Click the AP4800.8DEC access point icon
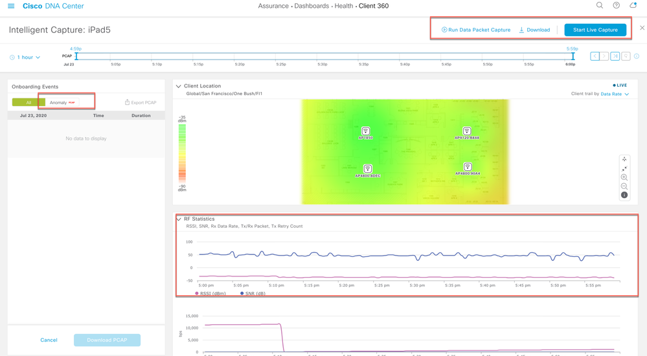The image size is (647, 356). click(x=368, y=169)
